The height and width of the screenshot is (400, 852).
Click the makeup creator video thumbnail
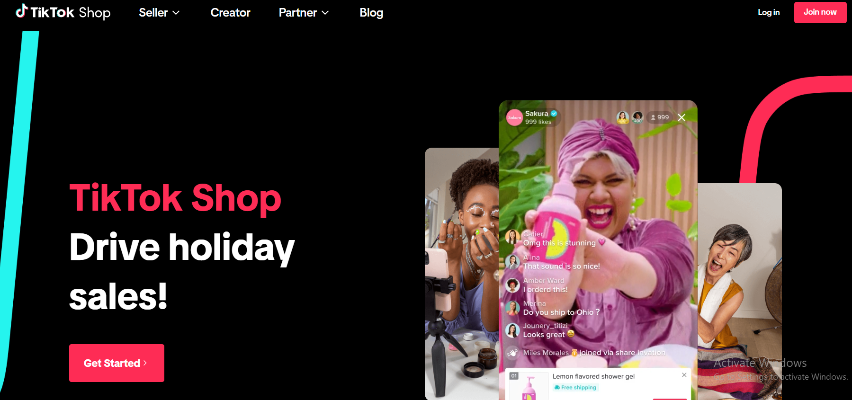tap(462, 274)
